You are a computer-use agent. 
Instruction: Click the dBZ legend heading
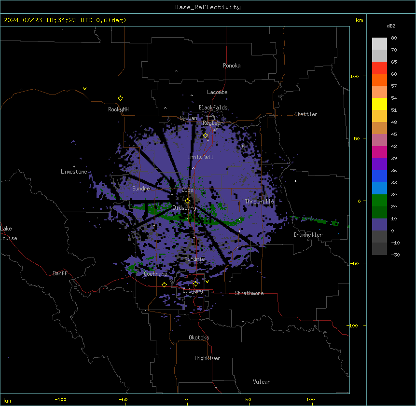coord(391,26)
